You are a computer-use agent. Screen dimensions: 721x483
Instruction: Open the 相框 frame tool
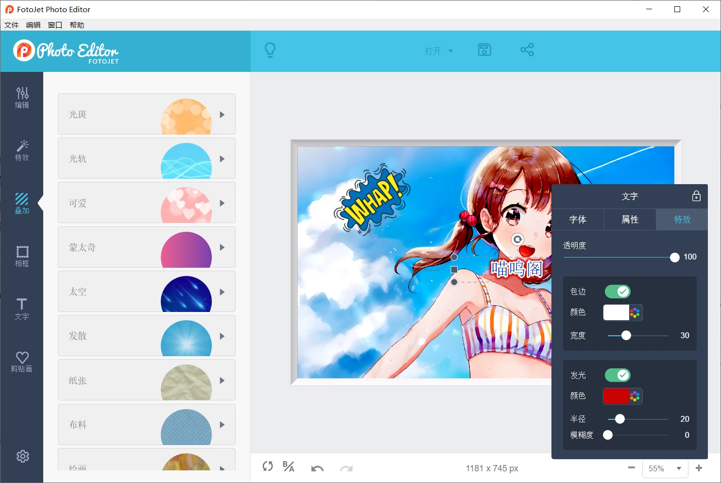click(x=22, y=256)
